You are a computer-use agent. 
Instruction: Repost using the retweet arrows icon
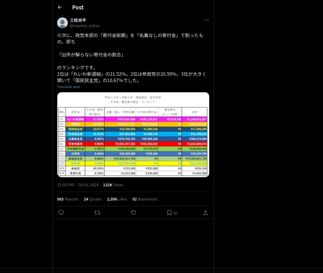[x=97, y=213]
